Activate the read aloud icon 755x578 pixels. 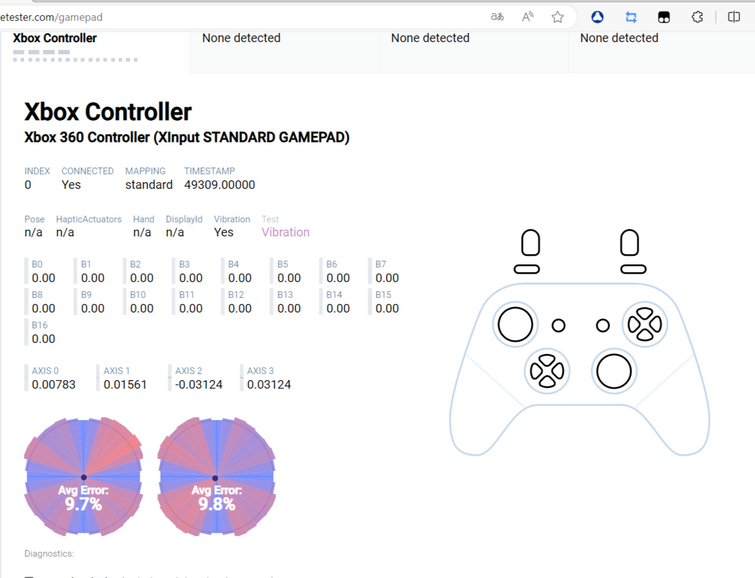(x=528, y=17)
